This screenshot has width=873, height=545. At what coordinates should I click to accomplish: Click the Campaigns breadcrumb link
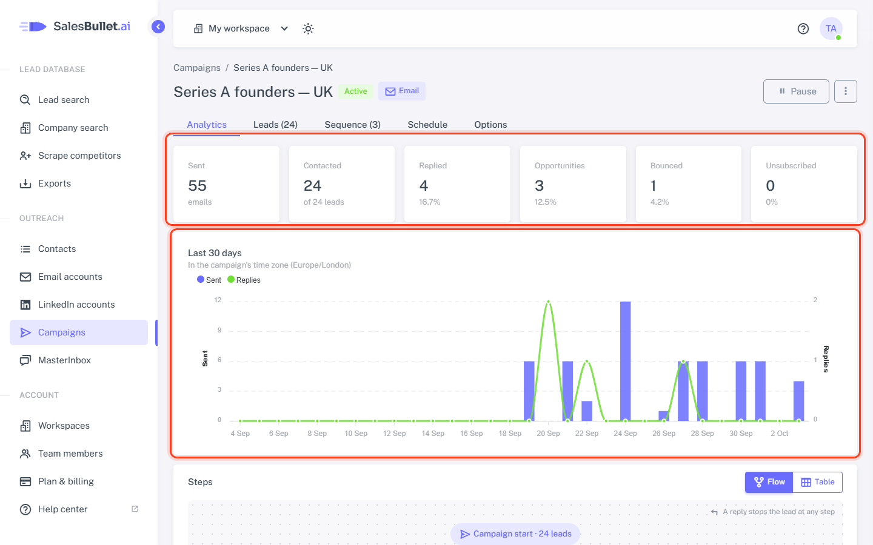click(x=197, y=68)
